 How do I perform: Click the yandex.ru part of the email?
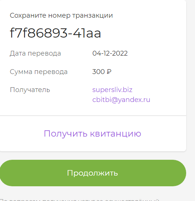(x=134, y=100)
